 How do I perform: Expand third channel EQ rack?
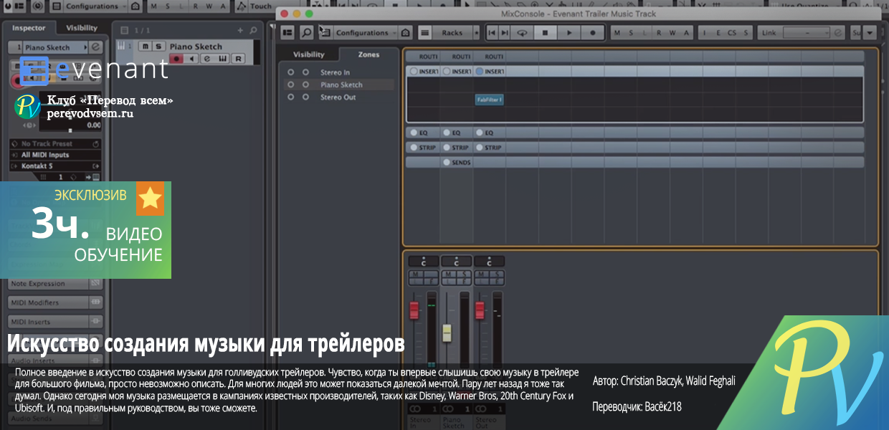[x=490, y=133]
